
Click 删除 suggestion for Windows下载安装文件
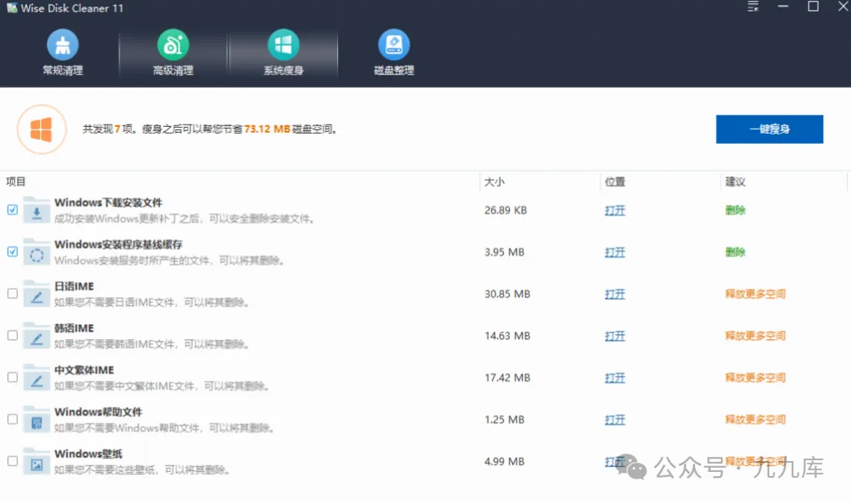(735, 210)
